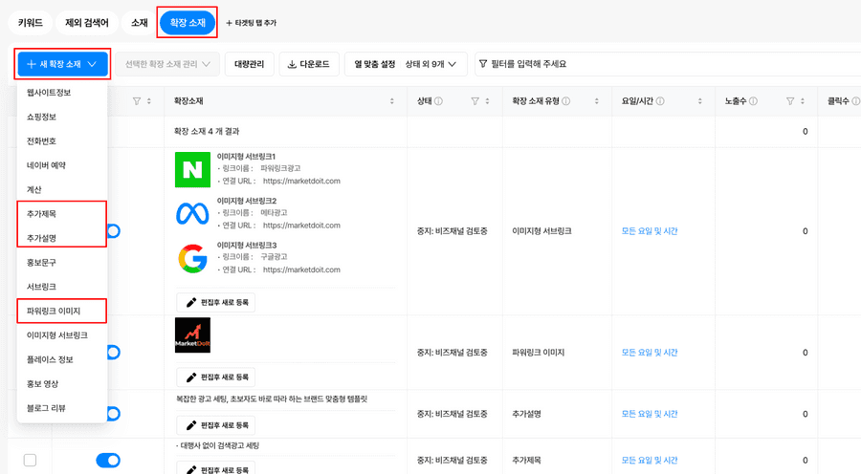
Task: Open 선택한 확장 소재 관리 dropdown
Action: click(167, 64)
